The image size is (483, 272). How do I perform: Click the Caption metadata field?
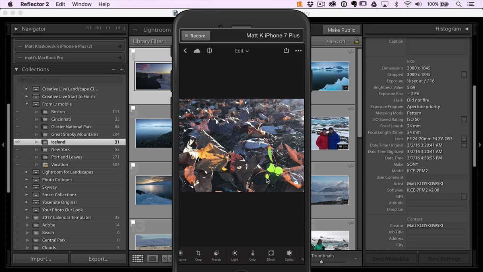click(x=437, y=46)
